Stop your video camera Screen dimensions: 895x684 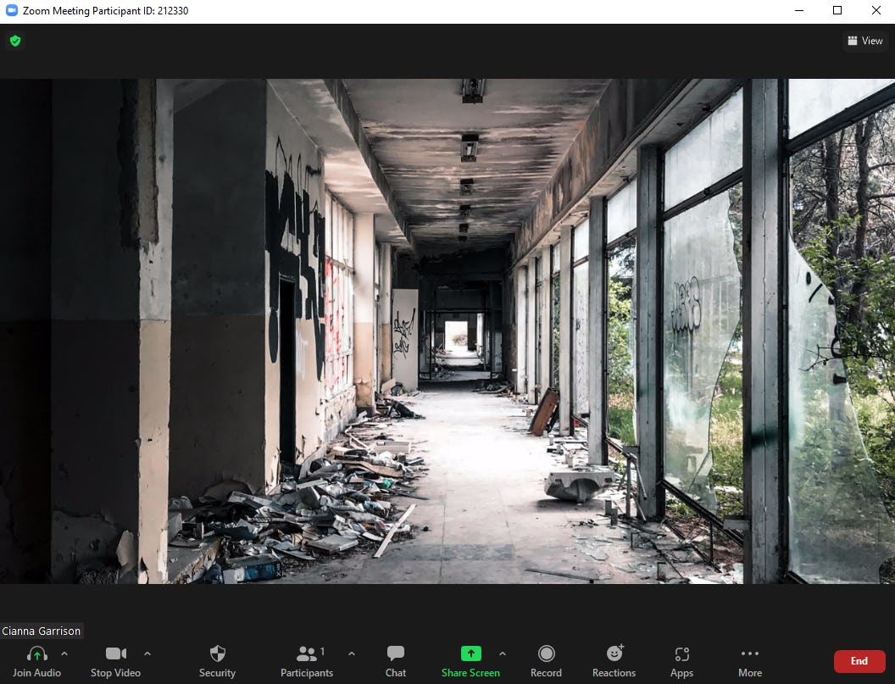[x=115, y=653]
